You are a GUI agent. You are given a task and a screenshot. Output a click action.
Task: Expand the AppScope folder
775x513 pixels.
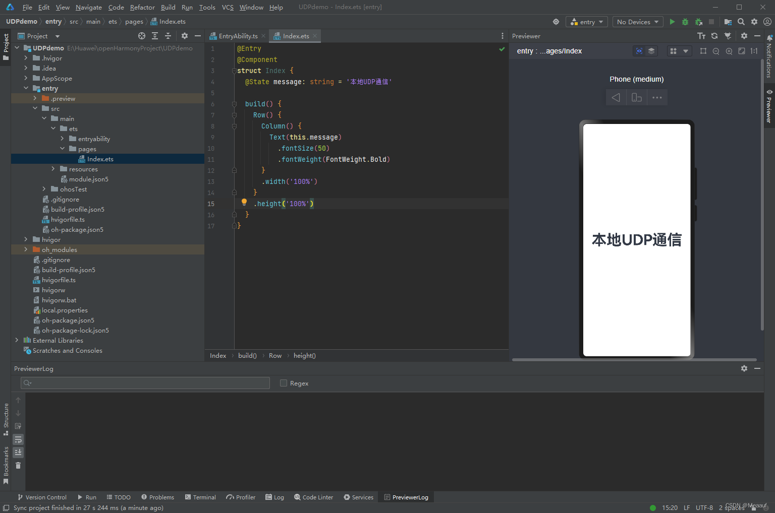26,78
